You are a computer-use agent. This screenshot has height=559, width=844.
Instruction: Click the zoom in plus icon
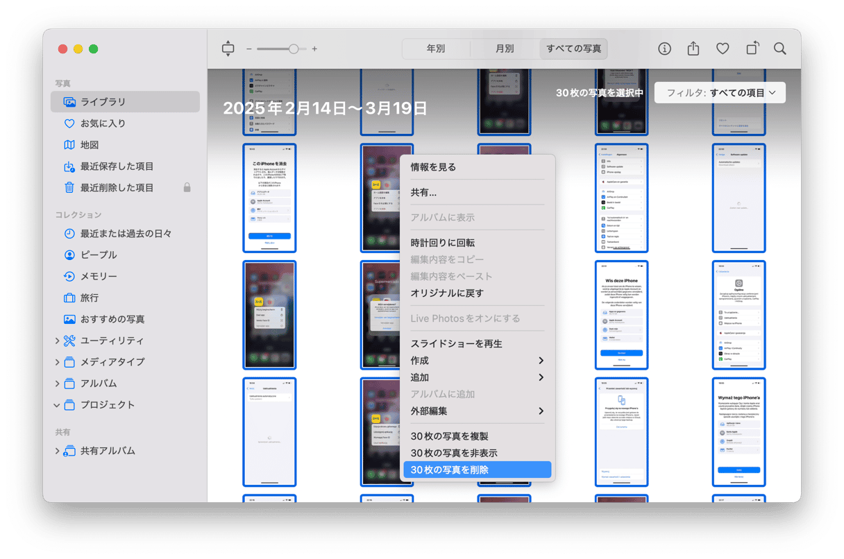pos(314,49)
